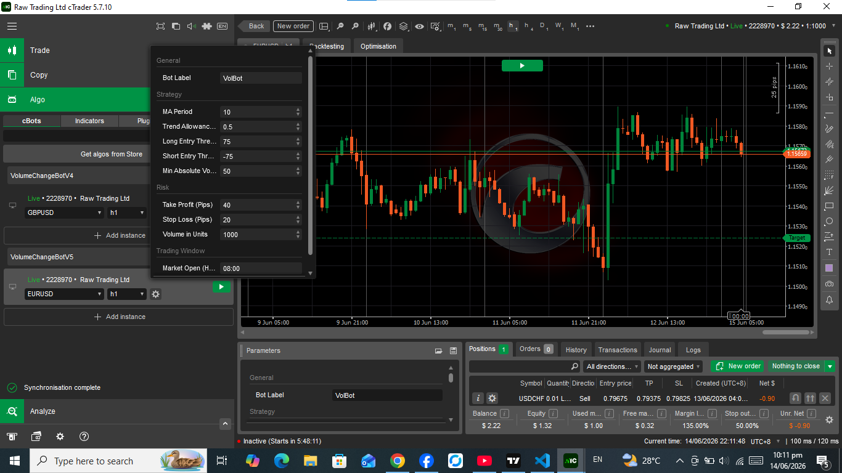
Task: Select the D1 timeframe button
Action: coord(544,26)
